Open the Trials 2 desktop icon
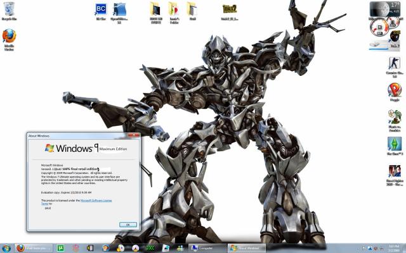This screenshot has height=253, width=406. pyautogui.click(x=230, y=11)
